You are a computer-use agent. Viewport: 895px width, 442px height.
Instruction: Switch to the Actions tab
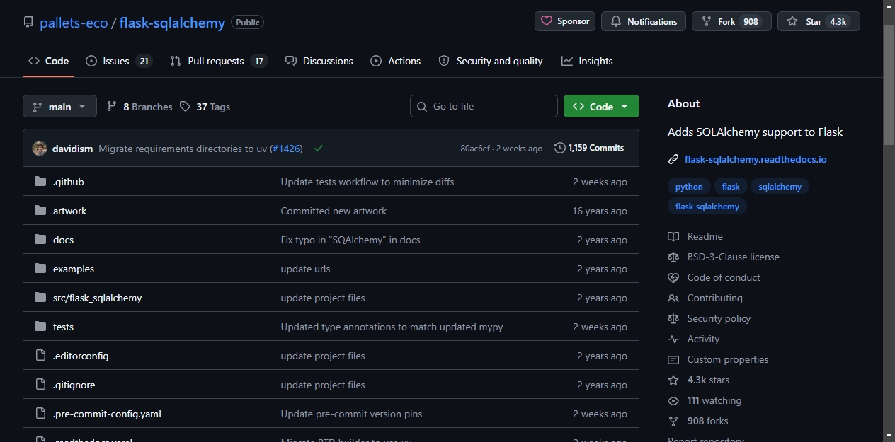[x=396, y=61]
